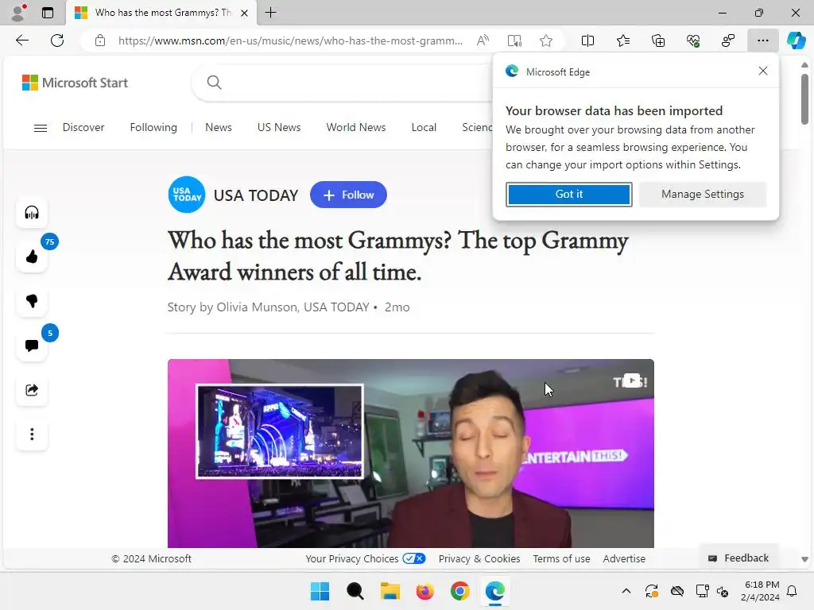The height and width of the screenshot is (610, 814).
Task: Open Privacy & Cookies link
Action: (479, 558)
